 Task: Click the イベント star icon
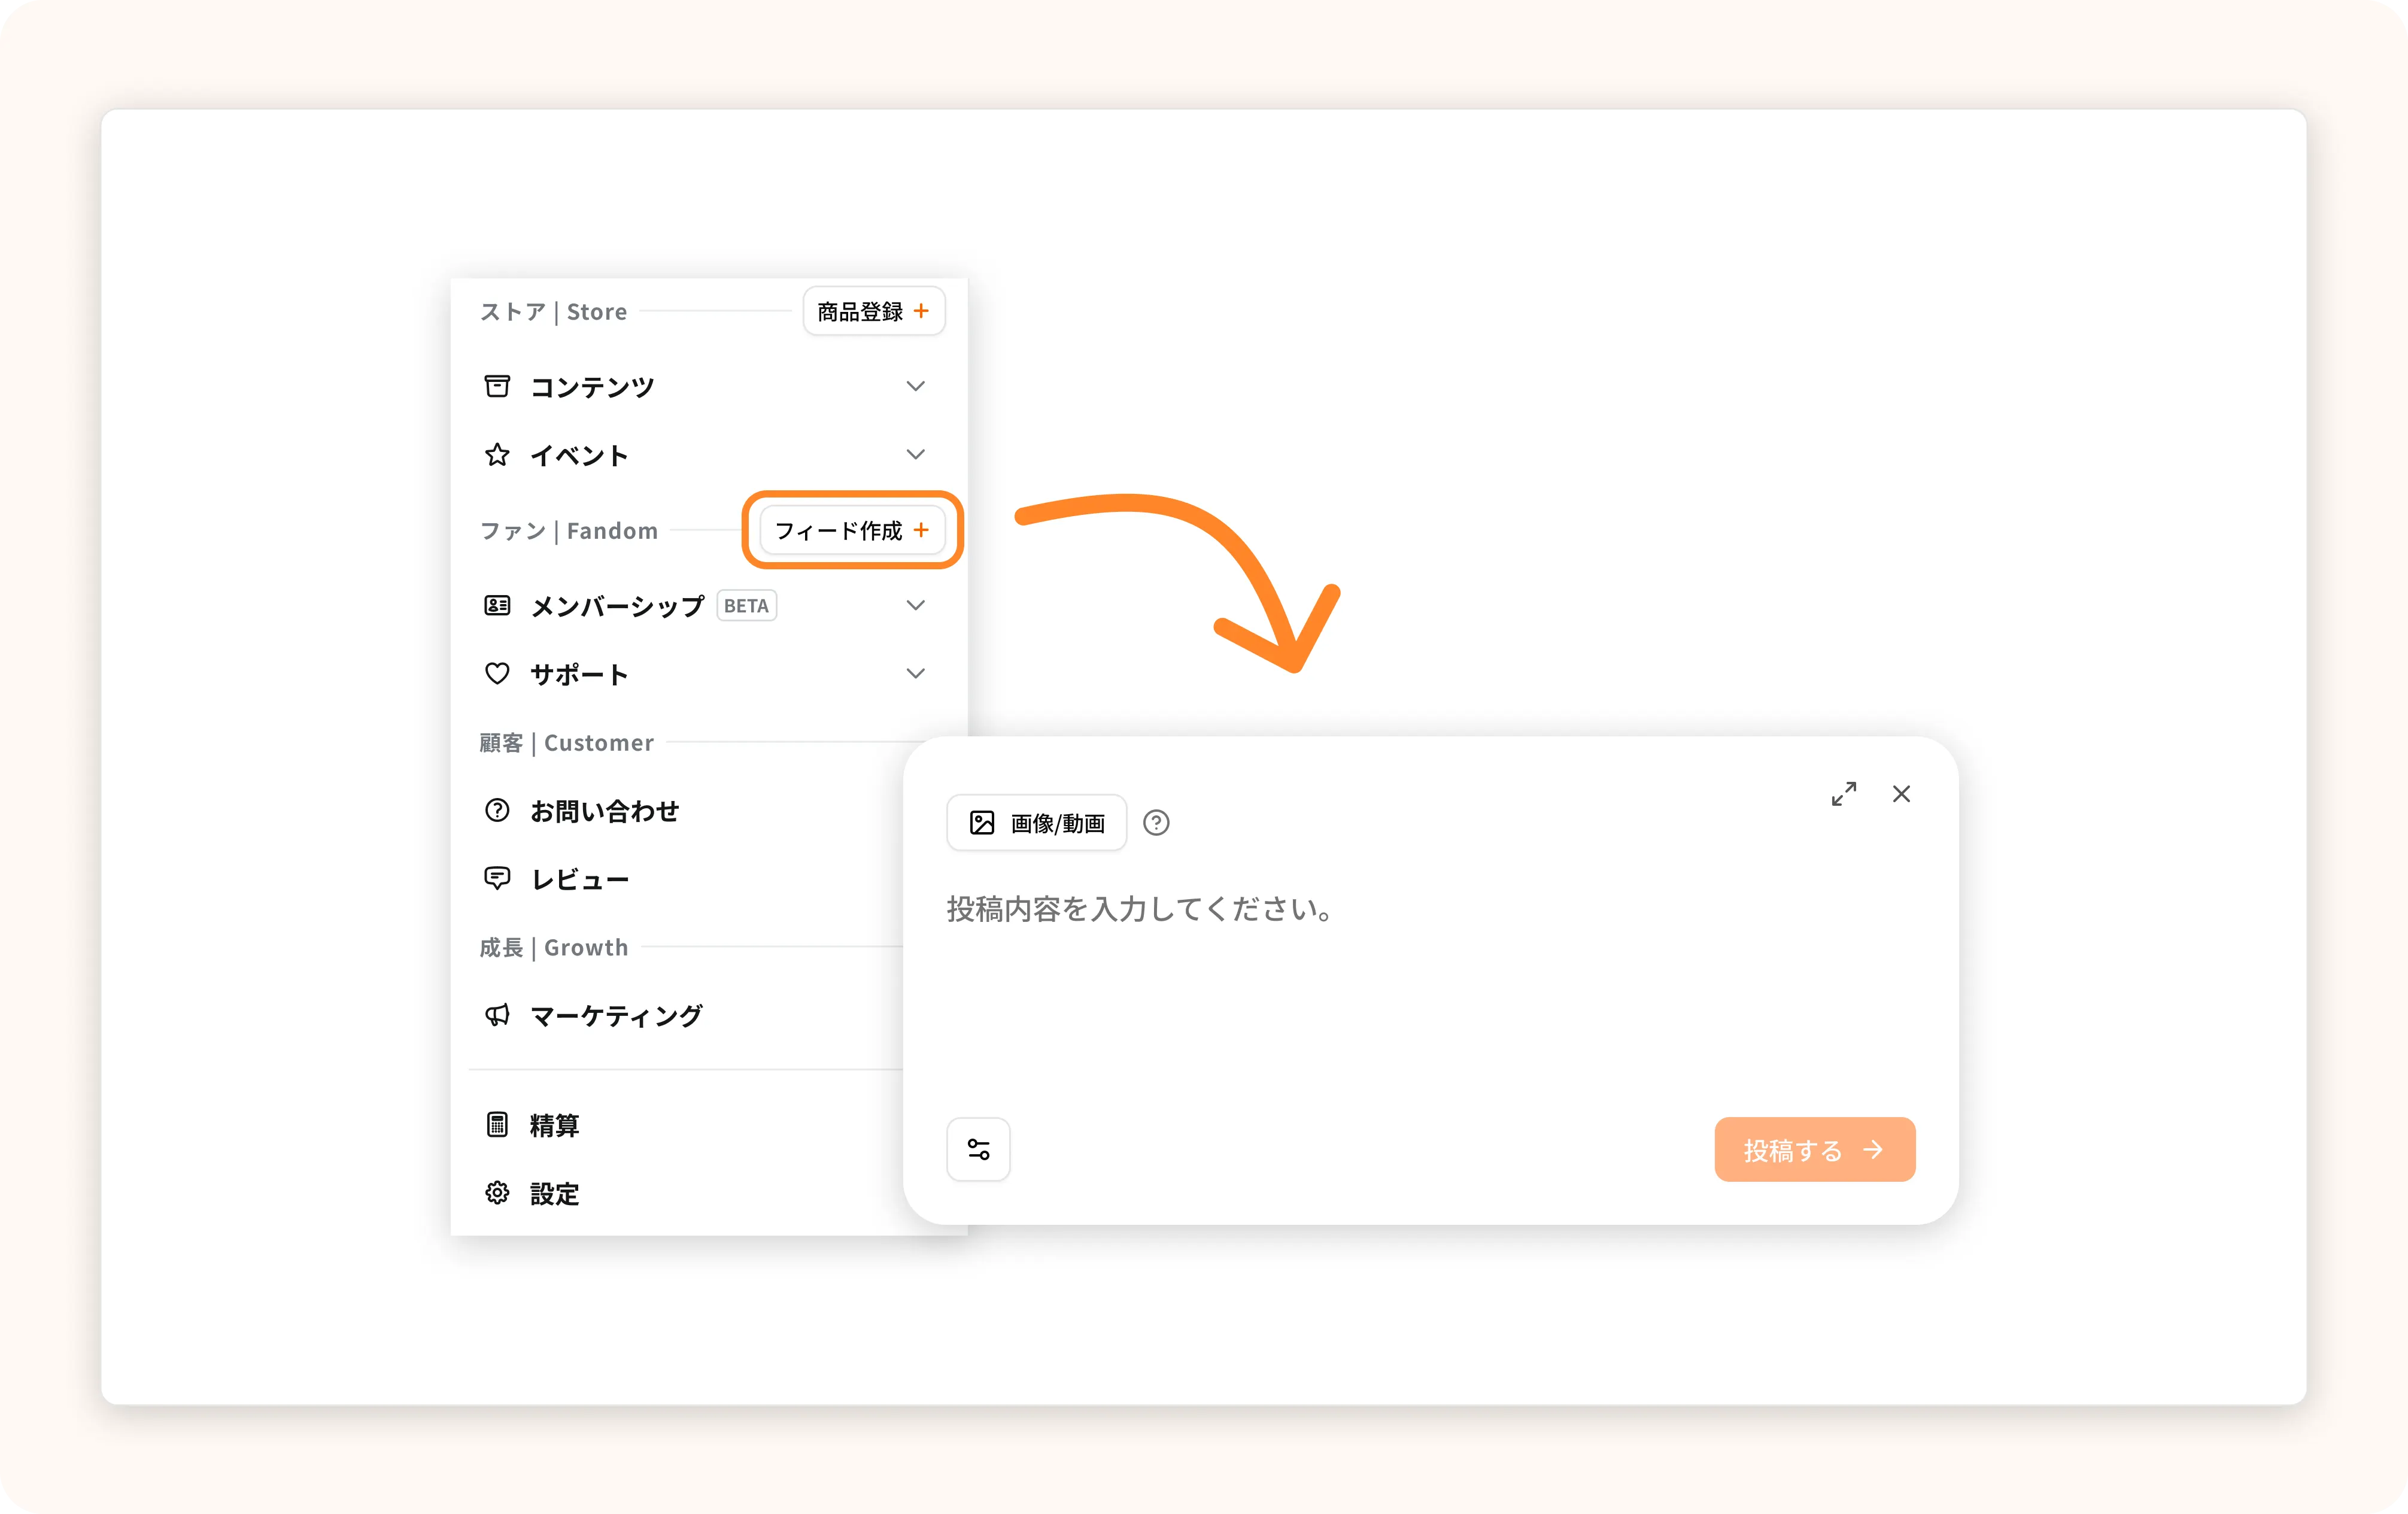pyautogui.click(x=497, y=455)
